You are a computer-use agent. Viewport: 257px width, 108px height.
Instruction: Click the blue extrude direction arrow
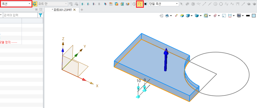(x=166, y=59)
